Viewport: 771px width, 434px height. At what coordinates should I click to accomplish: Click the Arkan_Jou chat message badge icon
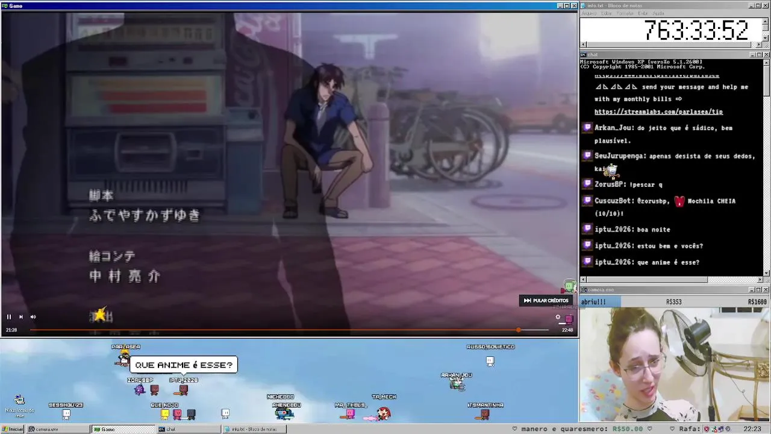[x=587, y=128]
